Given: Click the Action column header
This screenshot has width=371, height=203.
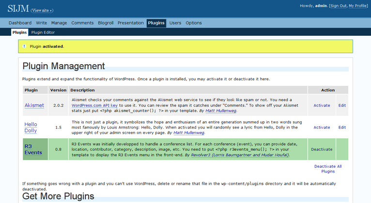Looking at the screenshot, I should (x=328, y=90).
